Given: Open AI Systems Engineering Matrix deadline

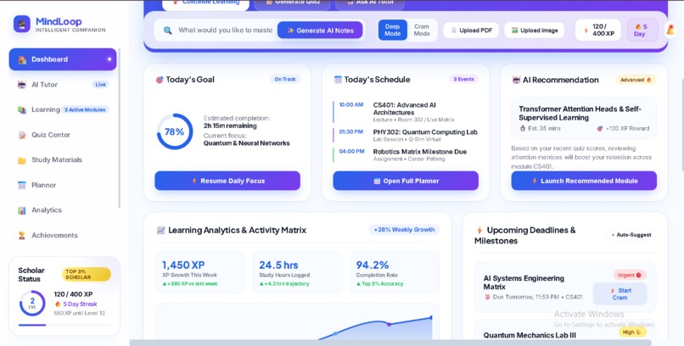Looking at the screenshot, I should point(565,287).
